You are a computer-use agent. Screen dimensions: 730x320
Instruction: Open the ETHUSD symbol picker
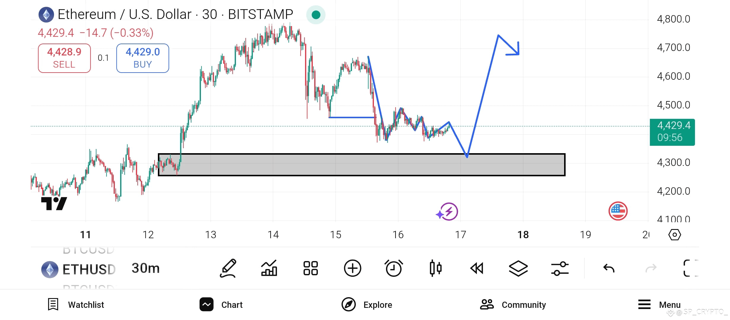pyautogui.click(x=79, y=269)
